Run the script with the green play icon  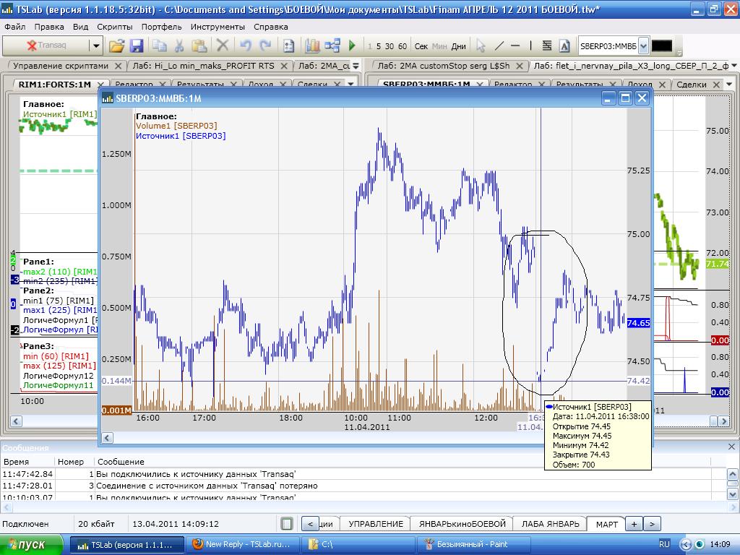pos(352,46)
